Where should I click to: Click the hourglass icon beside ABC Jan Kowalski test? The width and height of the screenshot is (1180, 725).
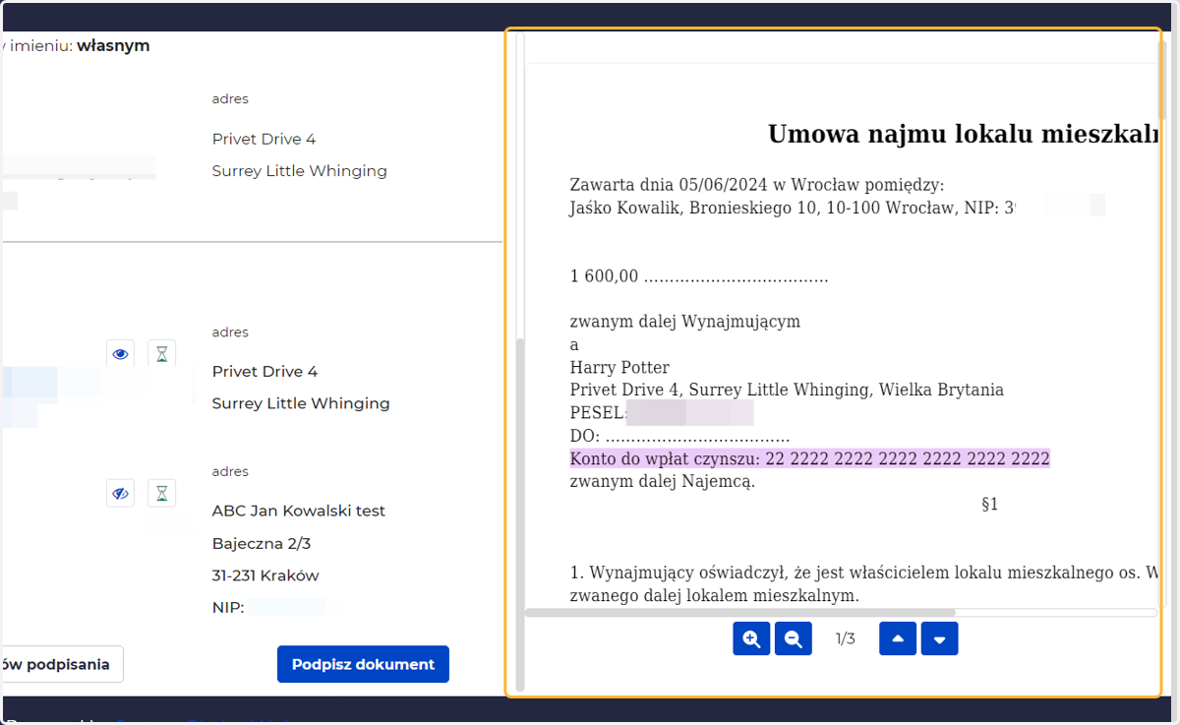tap(162, 493)
